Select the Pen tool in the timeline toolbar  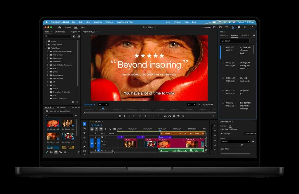[84, 146]
